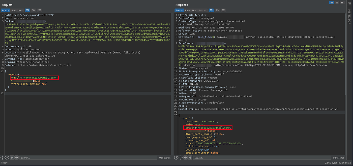353x166 pixels.
Task: Switch Request view to Raw tab
Action: (14, 10)
